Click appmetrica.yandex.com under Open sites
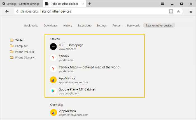Viewport: 196px width, 120px height. [74, 115]
